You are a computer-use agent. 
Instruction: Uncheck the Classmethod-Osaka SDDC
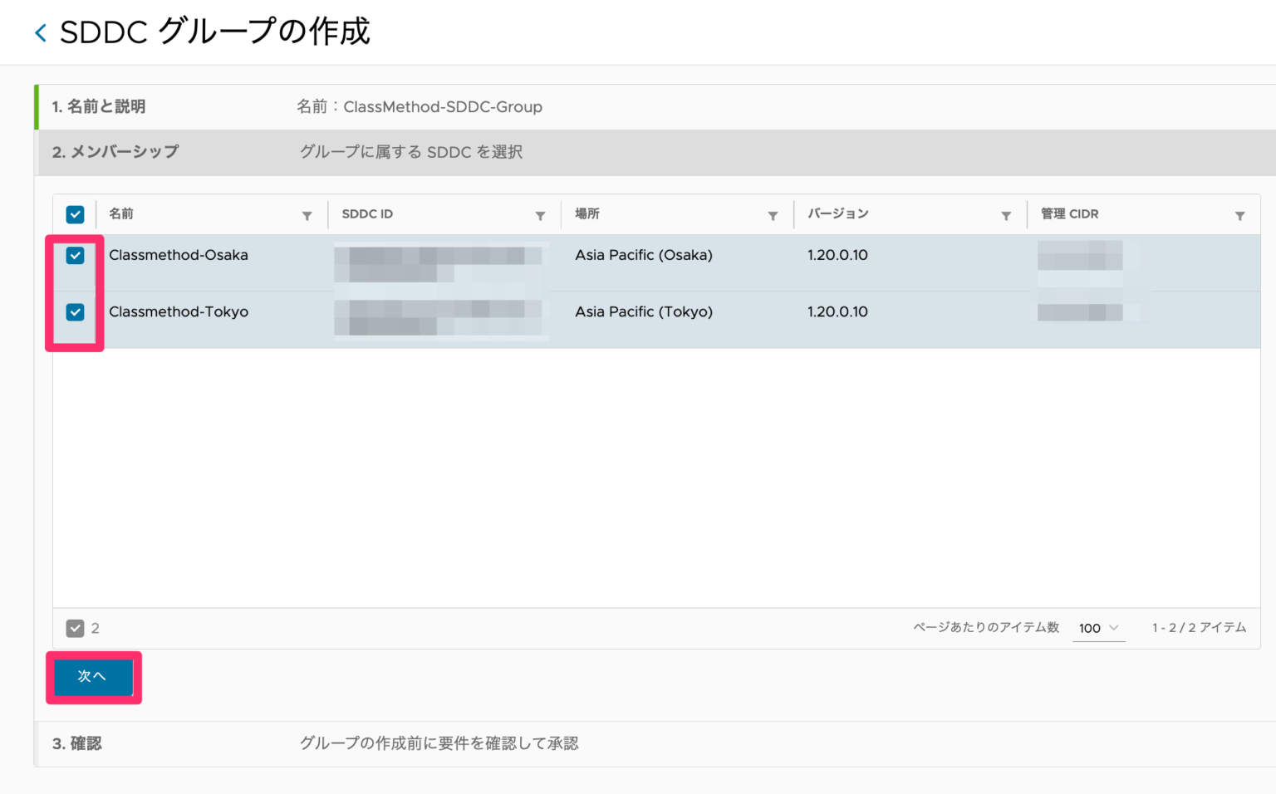[75, 256]
